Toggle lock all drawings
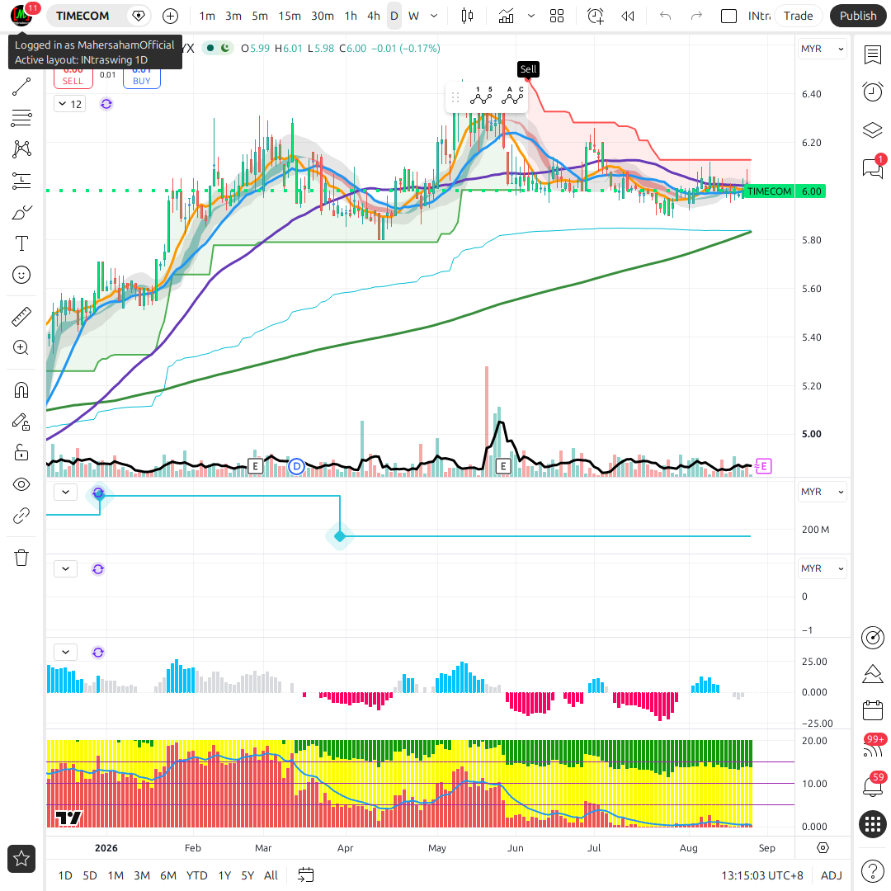 point(21,453)
